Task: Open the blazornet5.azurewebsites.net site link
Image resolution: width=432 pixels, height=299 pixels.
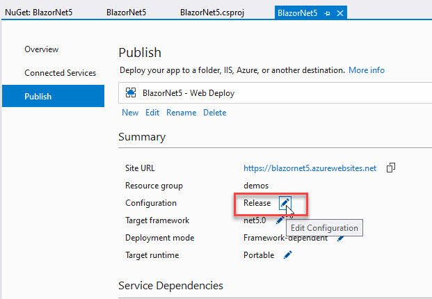Action: click(x=310, y=168)
